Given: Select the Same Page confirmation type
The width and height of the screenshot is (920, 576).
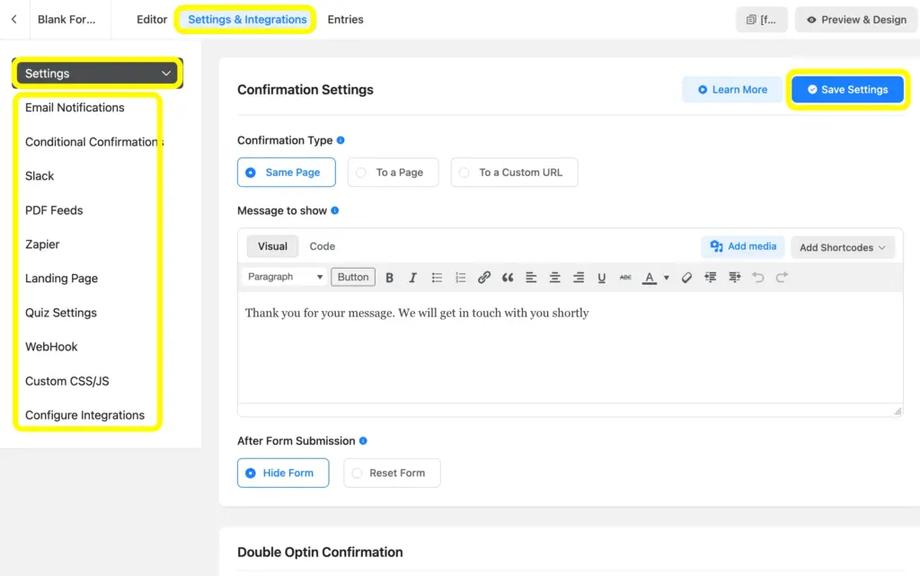Looking at the screenshot, I should tap(286, 172).
